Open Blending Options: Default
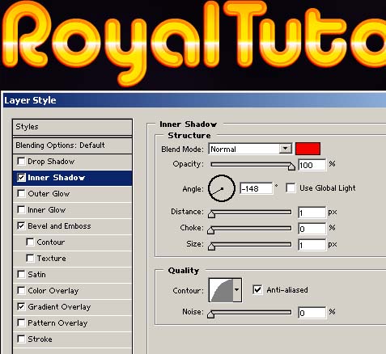Image resolution: width=386 pixels, height=354 pixels. click(72, 145)
